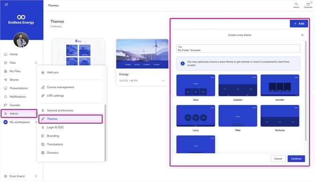Expand the Files submenu chevron
The height and width of the screenshot is (182, 315).
pyautogui.click(x=36, y=63)
